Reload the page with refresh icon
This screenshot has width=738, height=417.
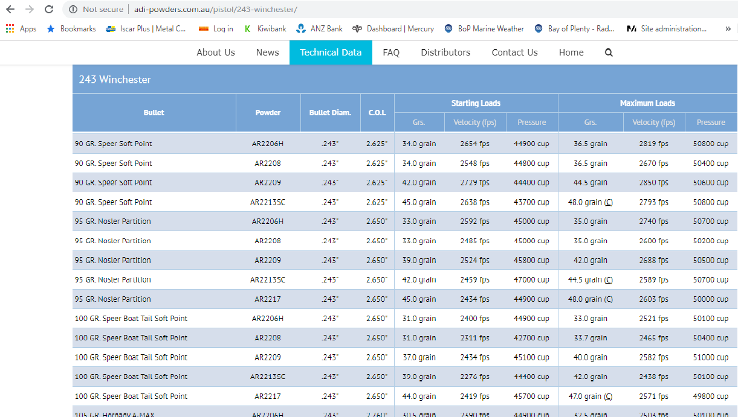point(49,10)
